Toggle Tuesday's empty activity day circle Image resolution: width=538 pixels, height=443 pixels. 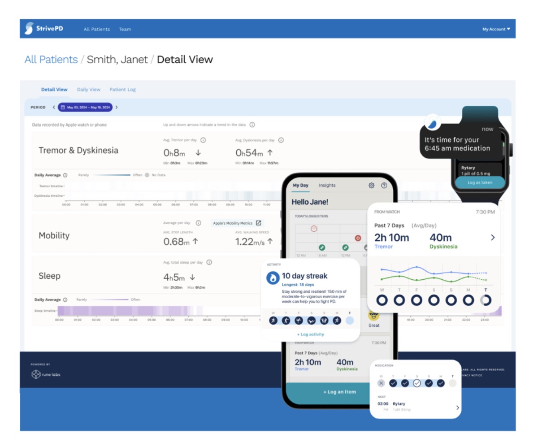(x=350, y=321)
